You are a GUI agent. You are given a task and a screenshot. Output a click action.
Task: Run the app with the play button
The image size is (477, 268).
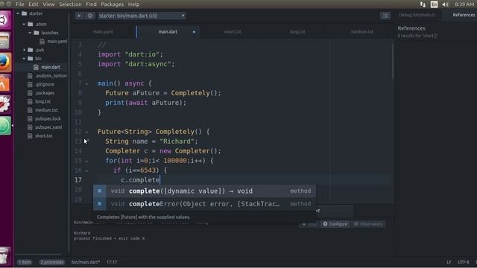79,16
